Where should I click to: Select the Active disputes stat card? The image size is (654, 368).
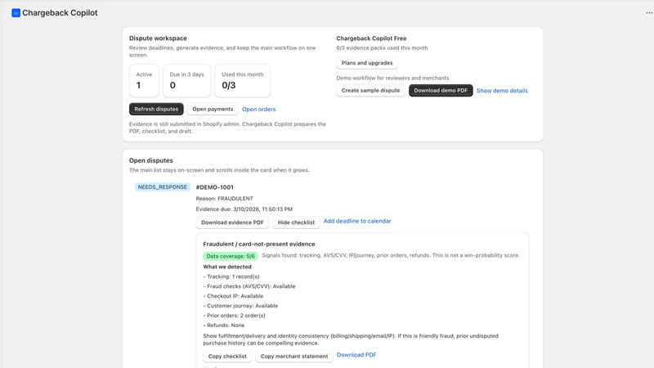(144, 80)
